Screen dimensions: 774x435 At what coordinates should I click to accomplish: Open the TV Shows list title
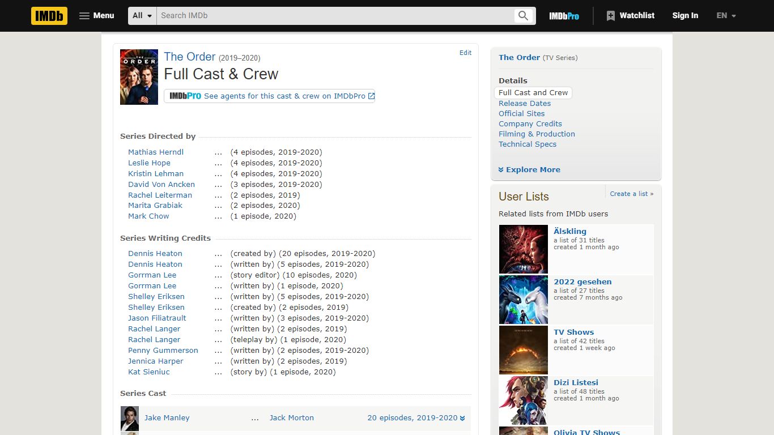pyautogui.click(x=574, y=332)
